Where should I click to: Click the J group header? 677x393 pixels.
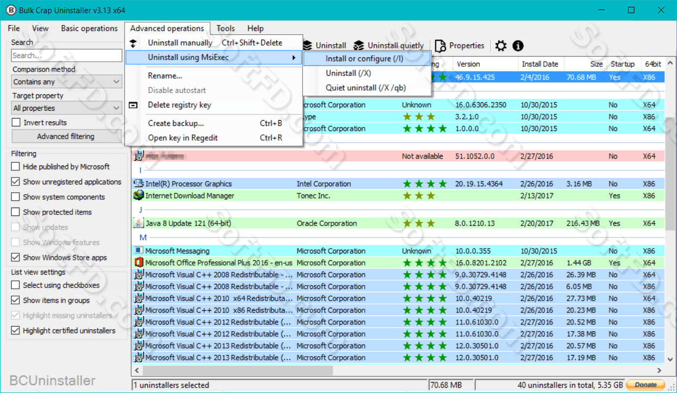(x=141, y=210)
